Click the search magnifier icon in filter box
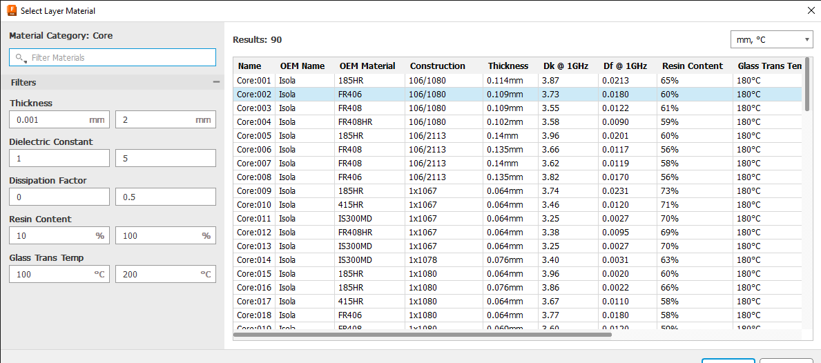The image size is (821, 363). pyautogui.click(x=21, y=58)
